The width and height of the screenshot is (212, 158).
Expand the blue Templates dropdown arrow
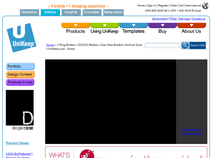tap(134, 25)
